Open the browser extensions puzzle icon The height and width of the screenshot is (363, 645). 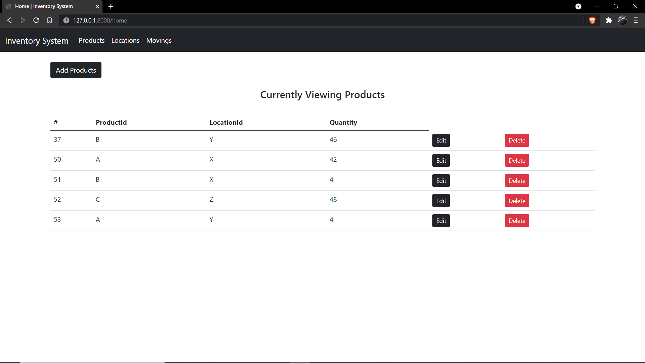click(609, 20)
